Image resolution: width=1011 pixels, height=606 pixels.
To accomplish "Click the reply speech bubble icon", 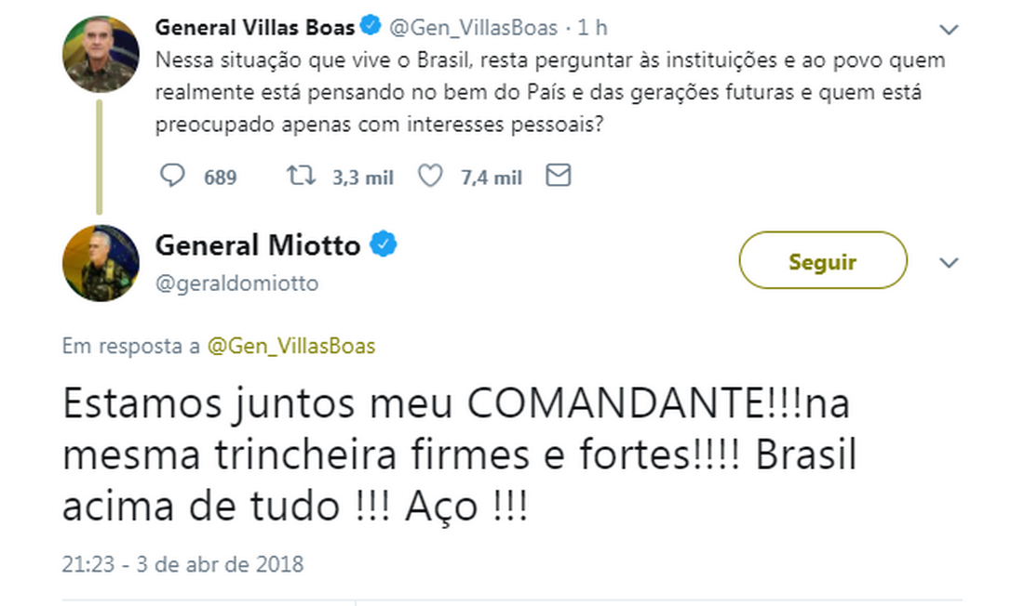I will (x=173, y=177).
